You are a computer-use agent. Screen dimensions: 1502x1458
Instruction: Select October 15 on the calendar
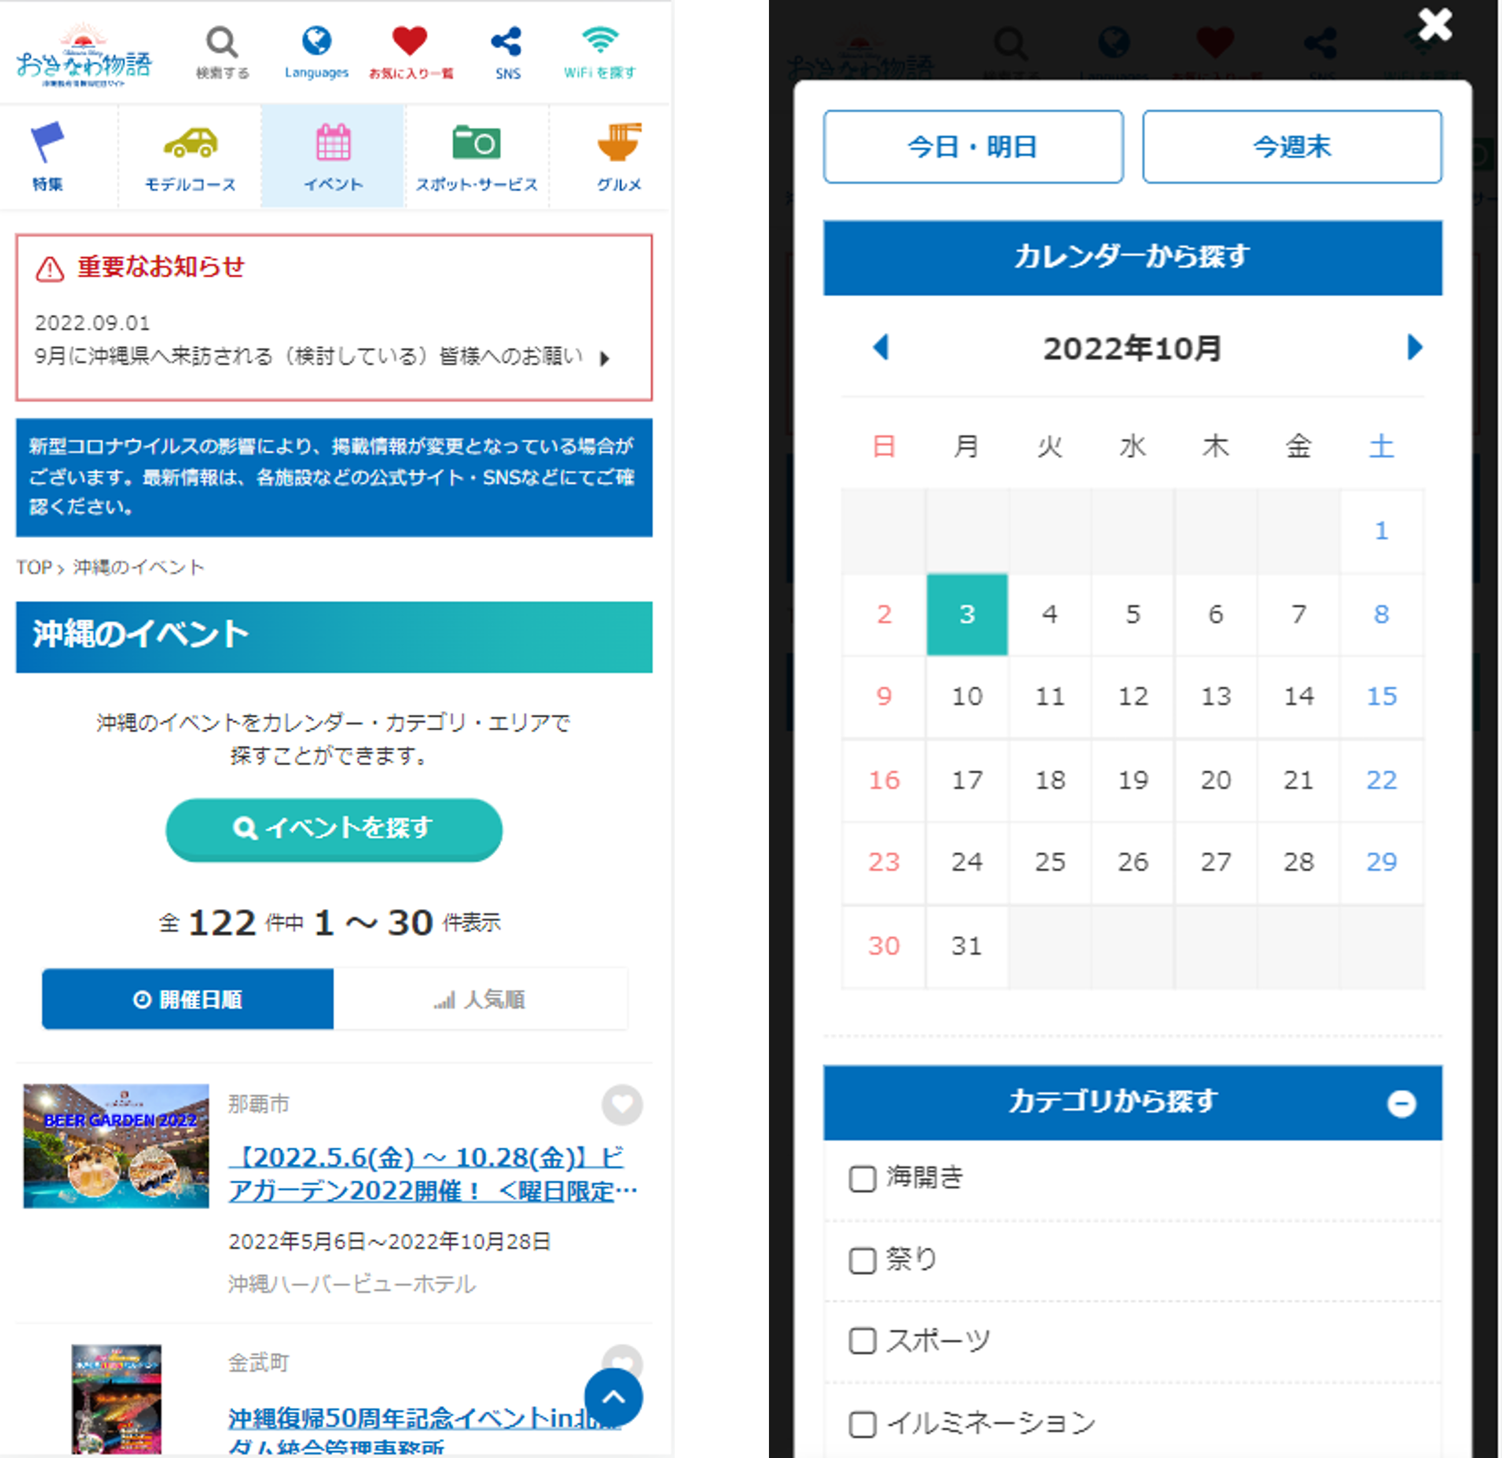1381,696
